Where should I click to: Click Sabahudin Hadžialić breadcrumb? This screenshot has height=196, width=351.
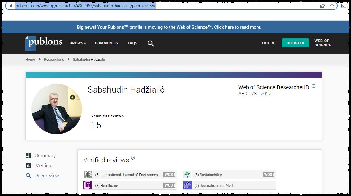[89, 60]
